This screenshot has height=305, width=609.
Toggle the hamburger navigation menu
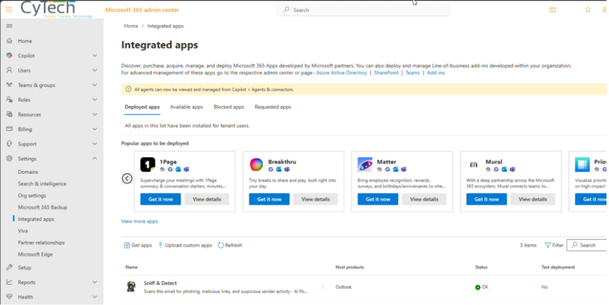pos(9,26)
